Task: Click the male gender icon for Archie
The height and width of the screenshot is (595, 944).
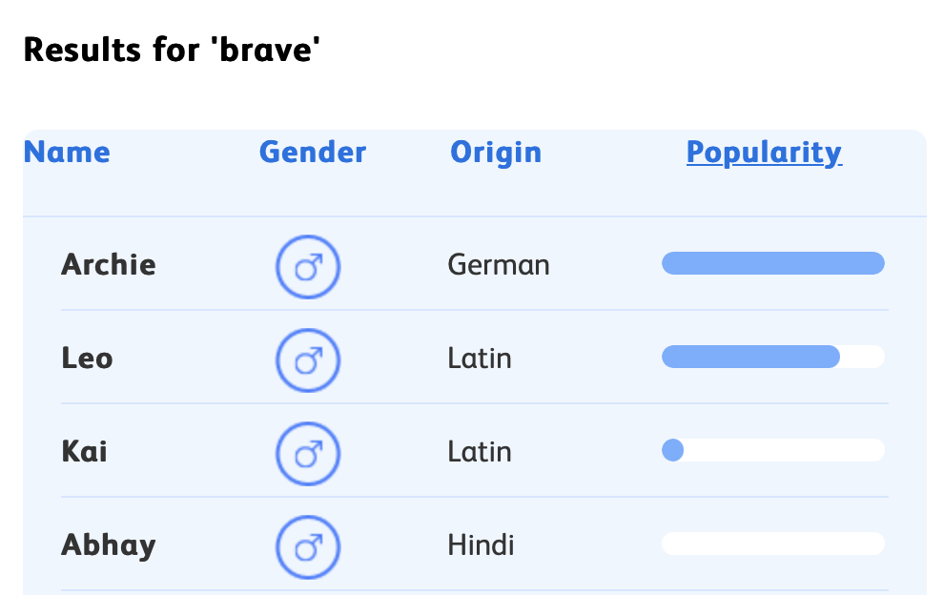Action: pos(308,268)
